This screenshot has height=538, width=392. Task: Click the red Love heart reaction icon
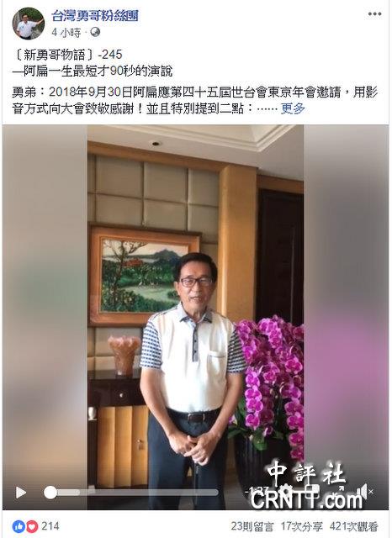(x=32, y=526)
